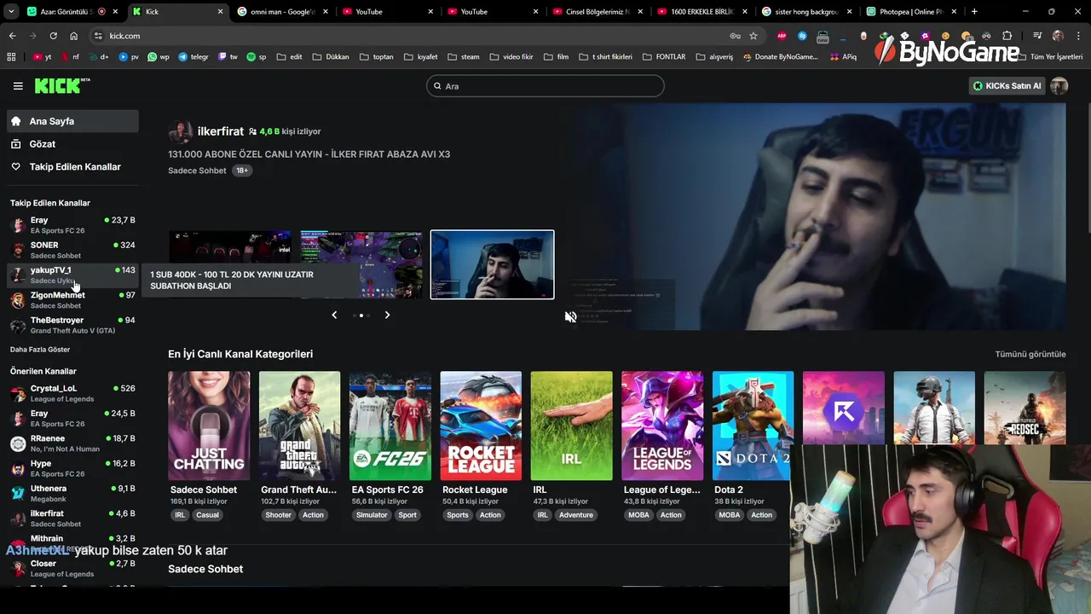
Task: Expand the video fikir bookmark folder
Action: pyautogui.click(x=511, y=57)
